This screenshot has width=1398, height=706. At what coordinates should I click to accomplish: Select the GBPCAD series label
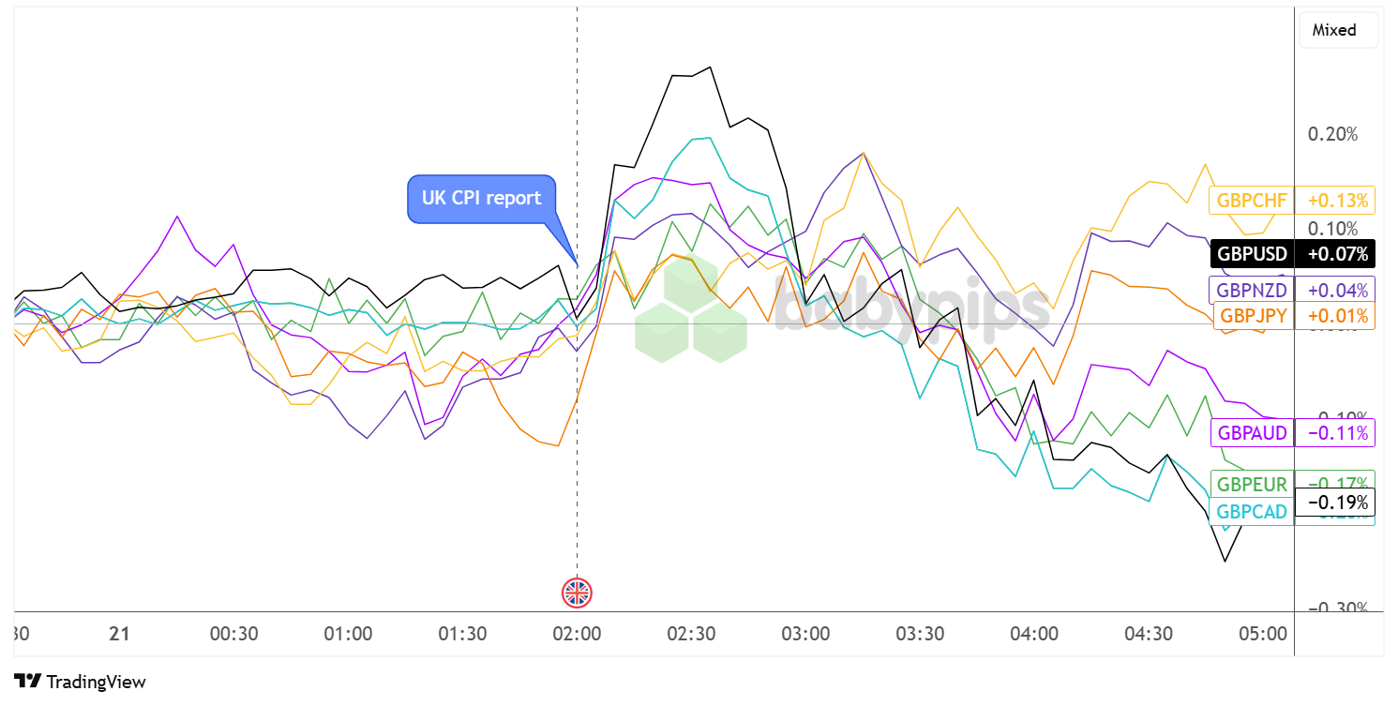(x=1252, y=512)
